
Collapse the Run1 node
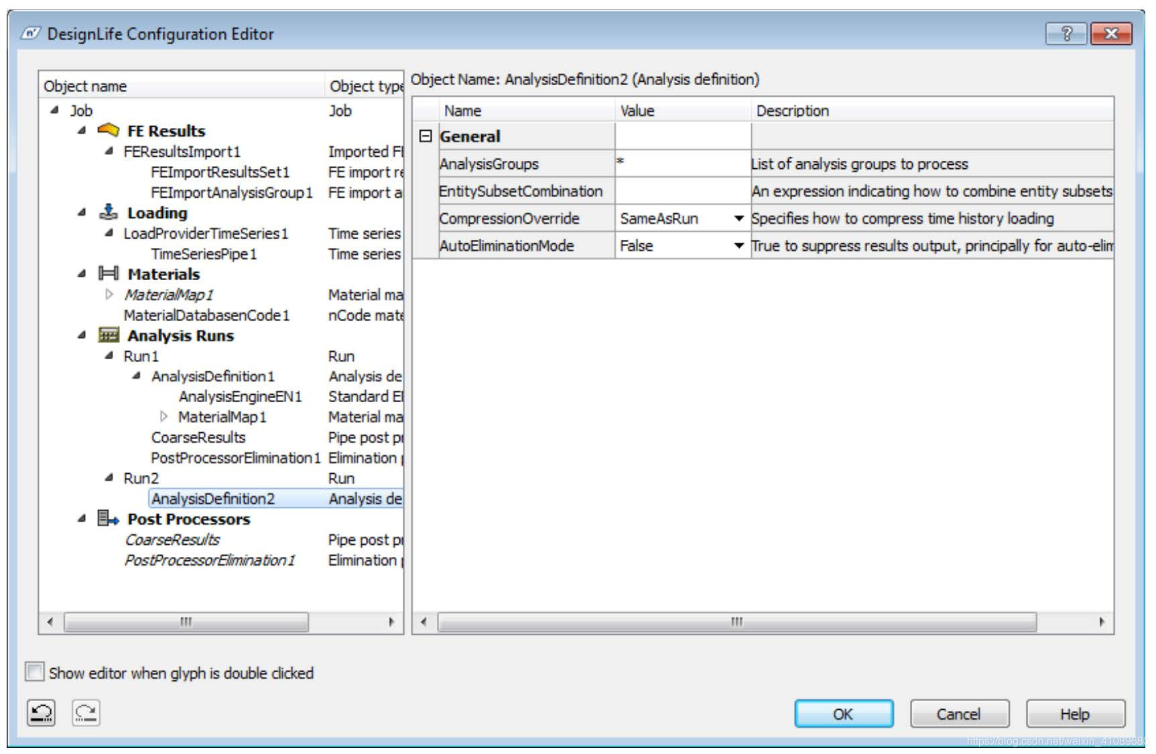pyautogui.click(x=109, y=356)
